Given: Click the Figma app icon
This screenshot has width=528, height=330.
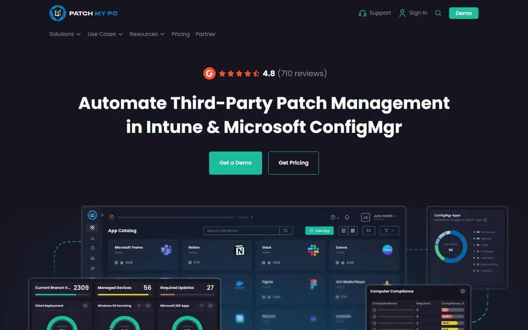Looking at the screenshot, I should pyautogui.click(x=313, y=284).
